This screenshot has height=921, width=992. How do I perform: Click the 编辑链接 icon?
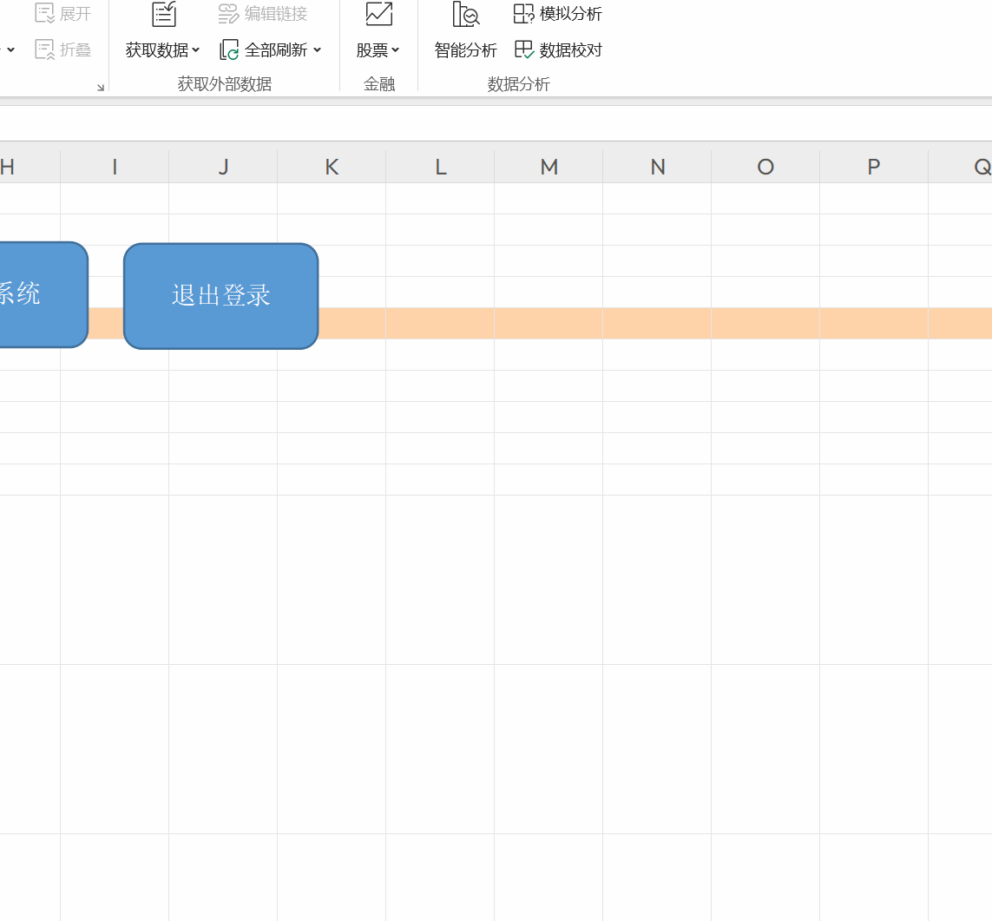pyautogui.click(x=227, y=13)
